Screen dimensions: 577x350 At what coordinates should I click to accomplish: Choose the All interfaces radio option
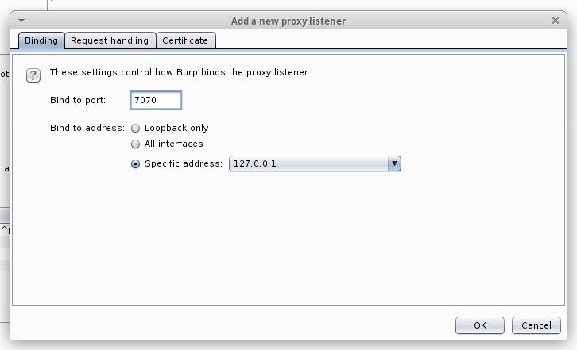tap(136, 144)
